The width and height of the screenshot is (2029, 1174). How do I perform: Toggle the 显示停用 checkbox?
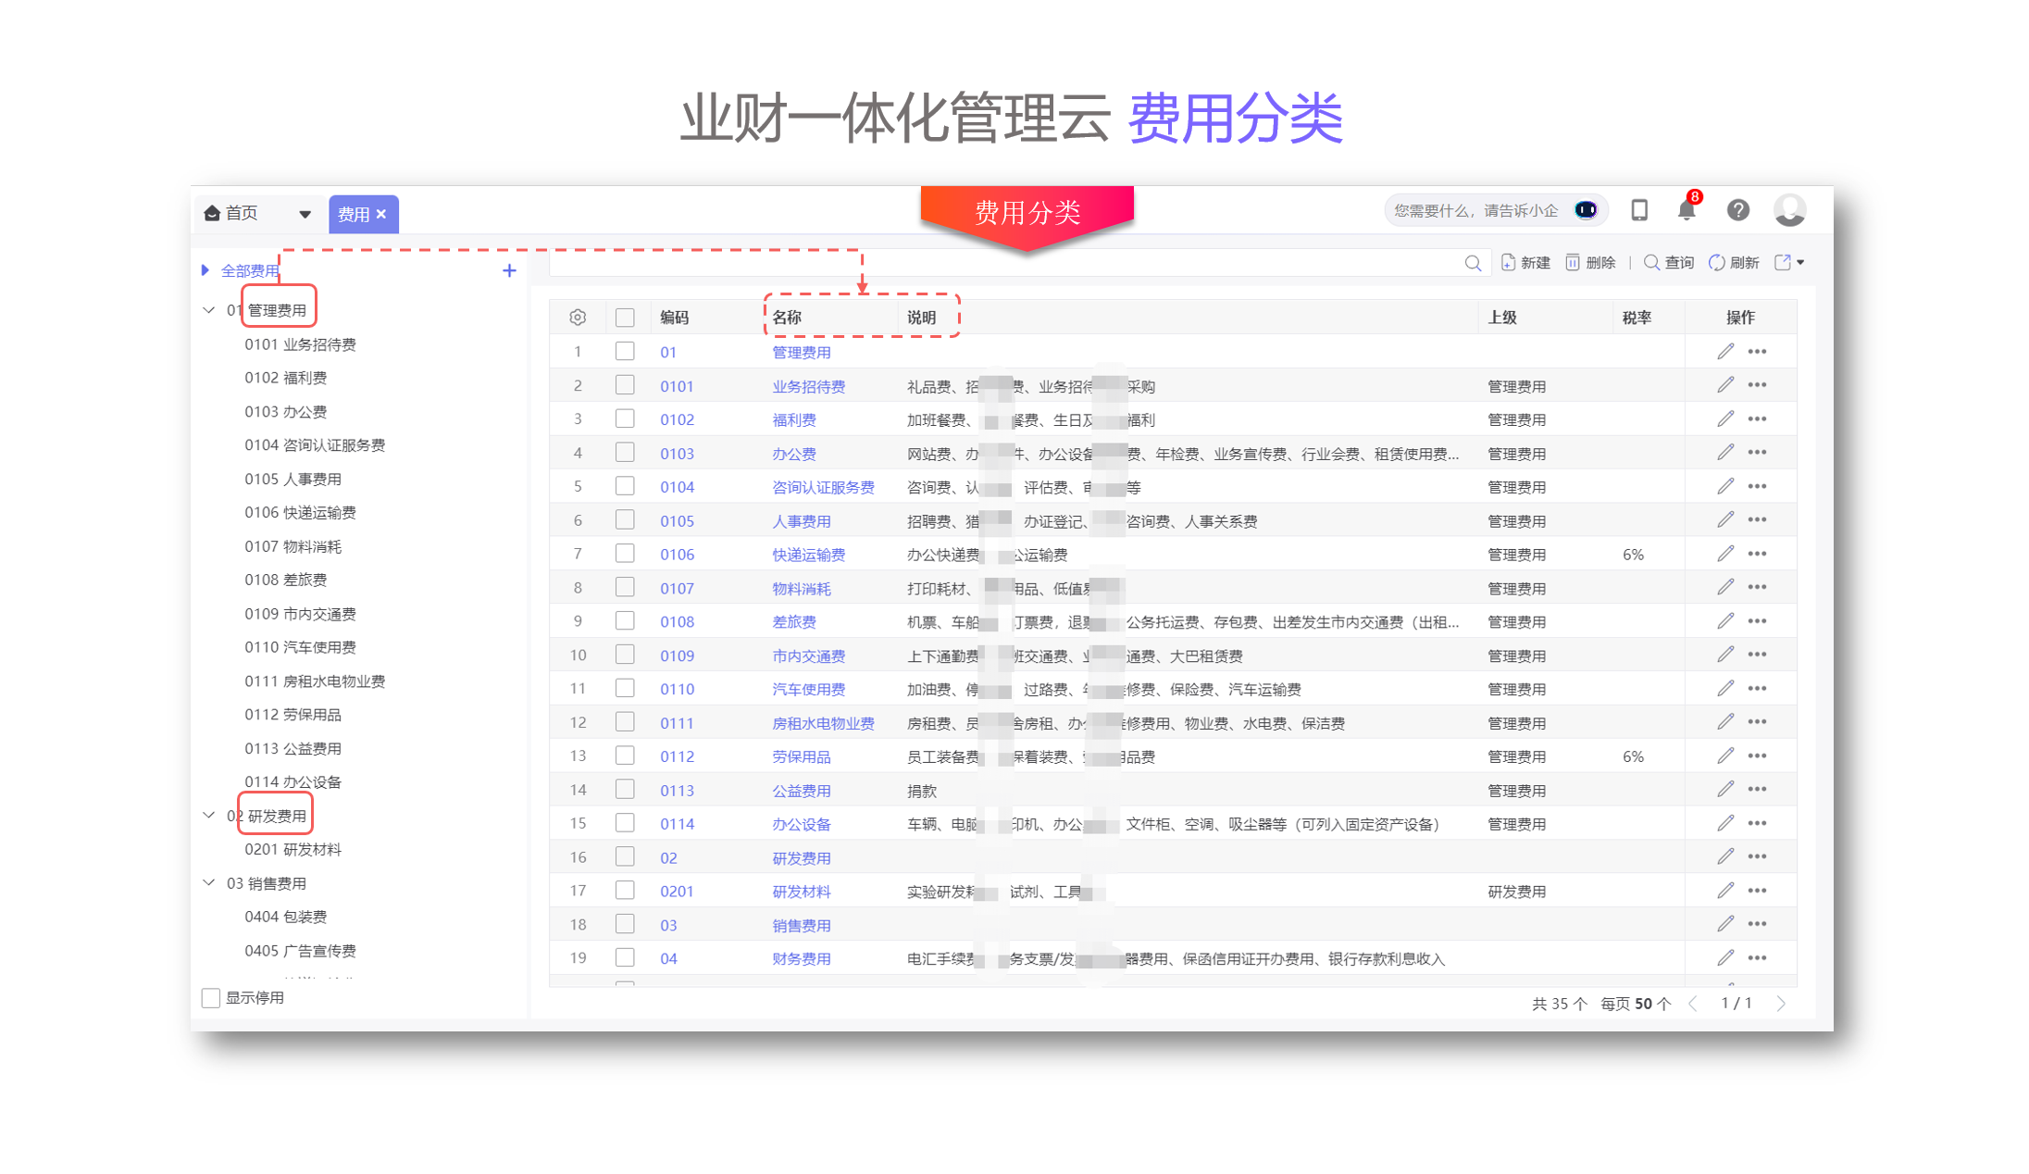[x=211, y=998]
